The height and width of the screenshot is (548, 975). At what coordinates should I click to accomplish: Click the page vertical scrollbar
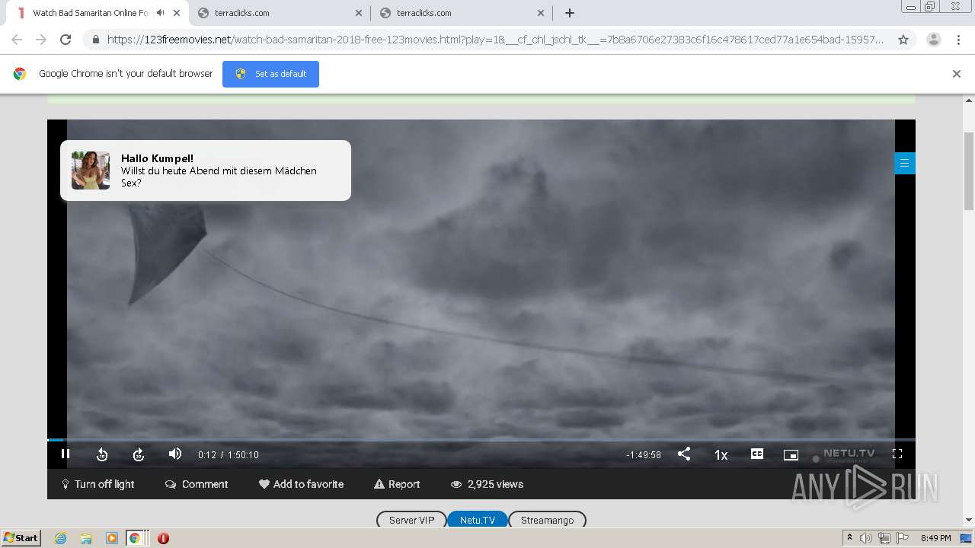pos(969,171)
